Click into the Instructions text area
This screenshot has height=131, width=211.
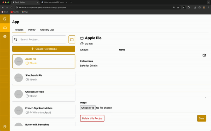click(143, 81)
